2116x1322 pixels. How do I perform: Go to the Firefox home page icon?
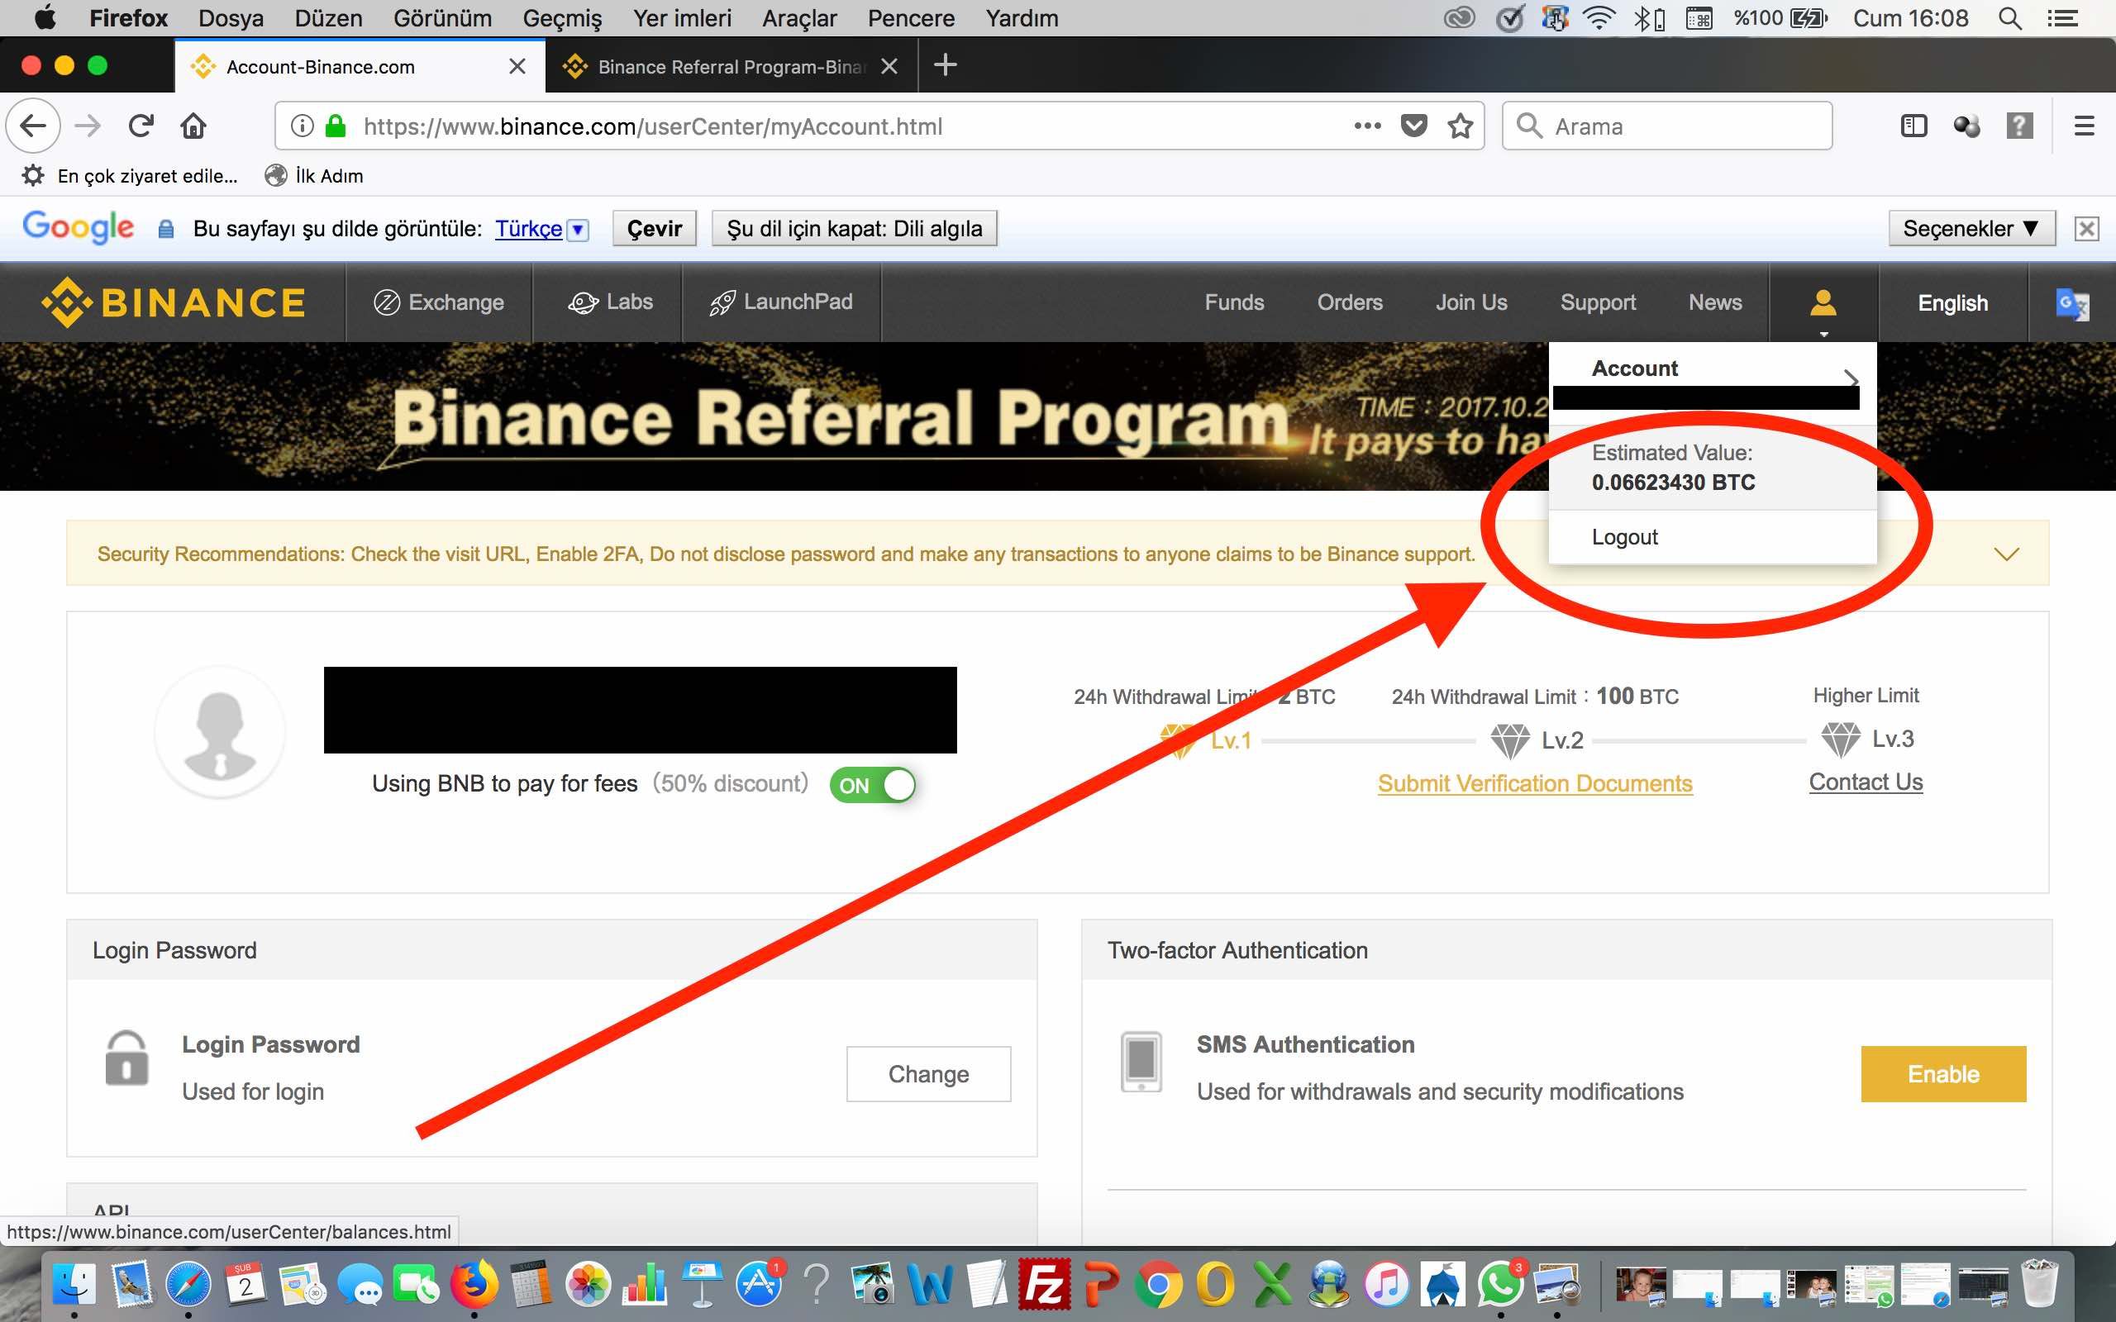tap(193, 126)
